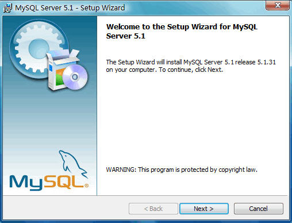292x223 pixels.
Task: Cancel the MySQL Server setup
Action: pyautogui.click(x=259, y=209)
